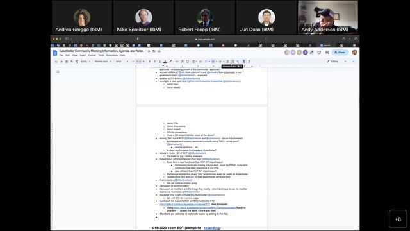Add a comment using the toolbar icon

(x=182, y=62)
